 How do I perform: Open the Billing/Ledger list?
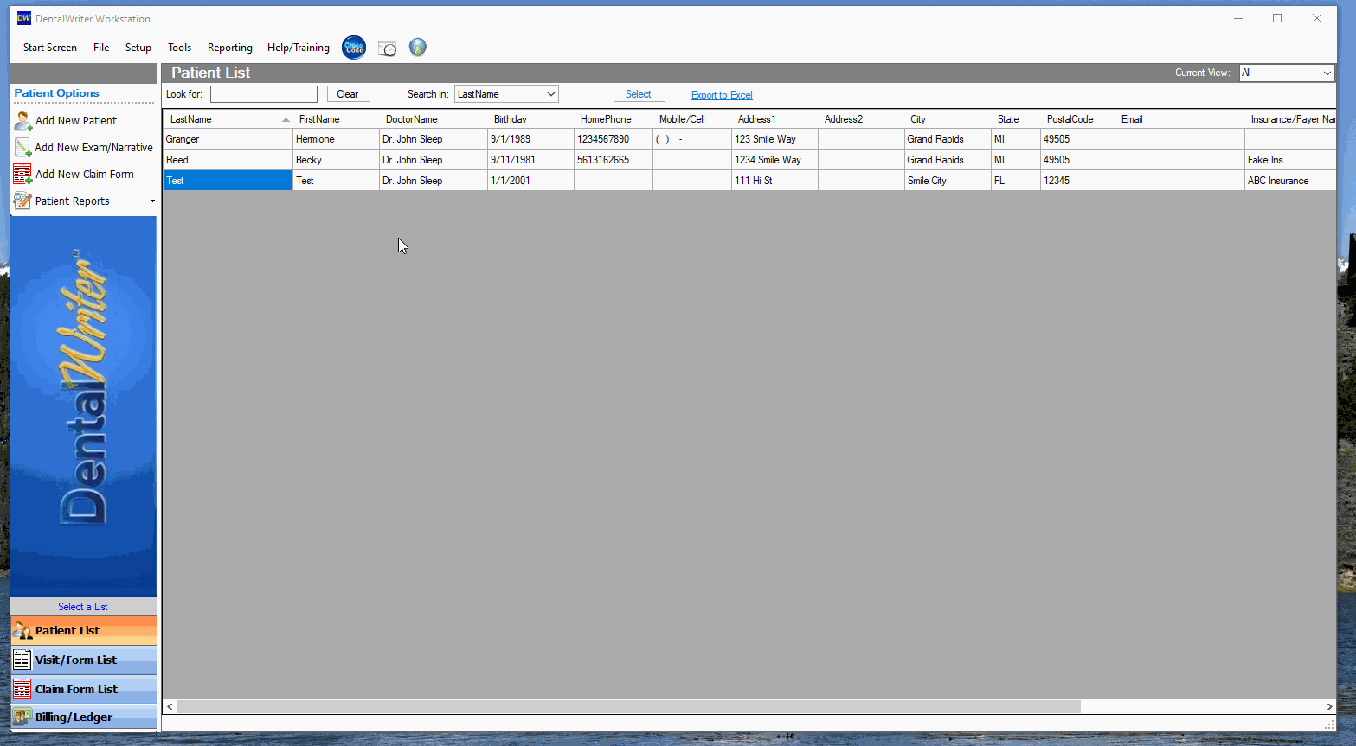pyautogui.click(x=84, y=717)
